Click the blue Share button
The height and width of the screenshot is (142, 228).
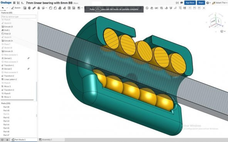coord(201,3)
